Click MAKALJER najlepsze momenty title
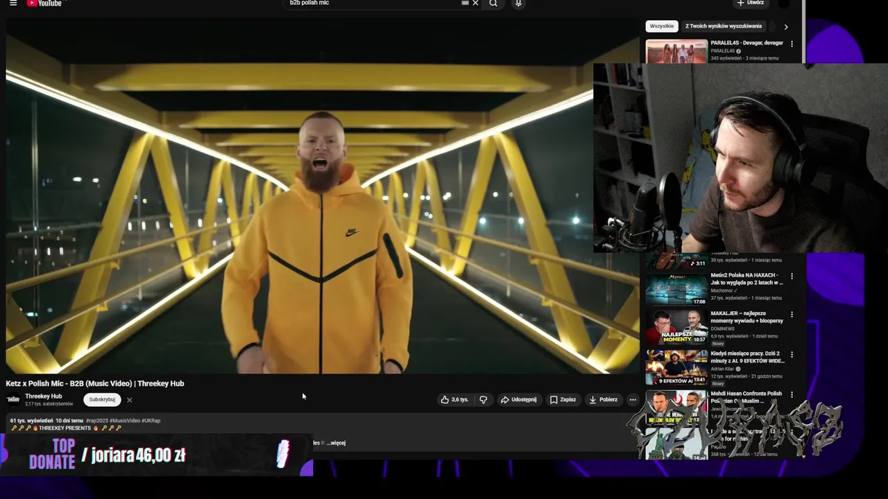This screenshot has width=888, height=499. pos(746,317)
